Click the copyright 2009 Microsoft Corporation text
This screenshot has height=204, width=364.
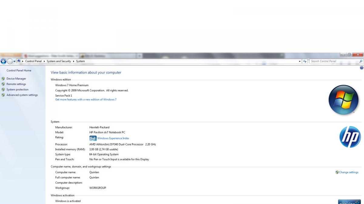click(92, 90)
